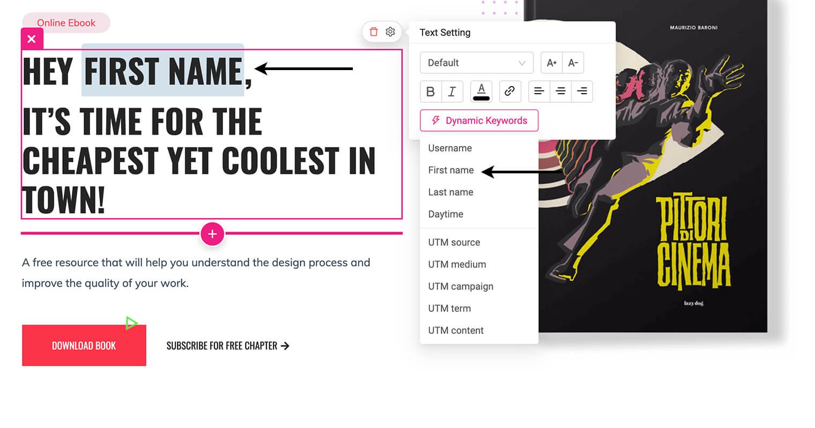Toggle bold formatting
Viewport: 815px width, 428px height.
coord(431,91)
